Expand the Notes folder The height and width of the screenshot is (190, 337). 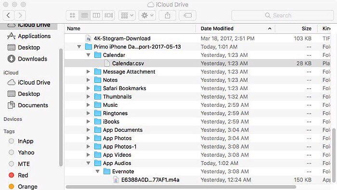pos(88,80)
